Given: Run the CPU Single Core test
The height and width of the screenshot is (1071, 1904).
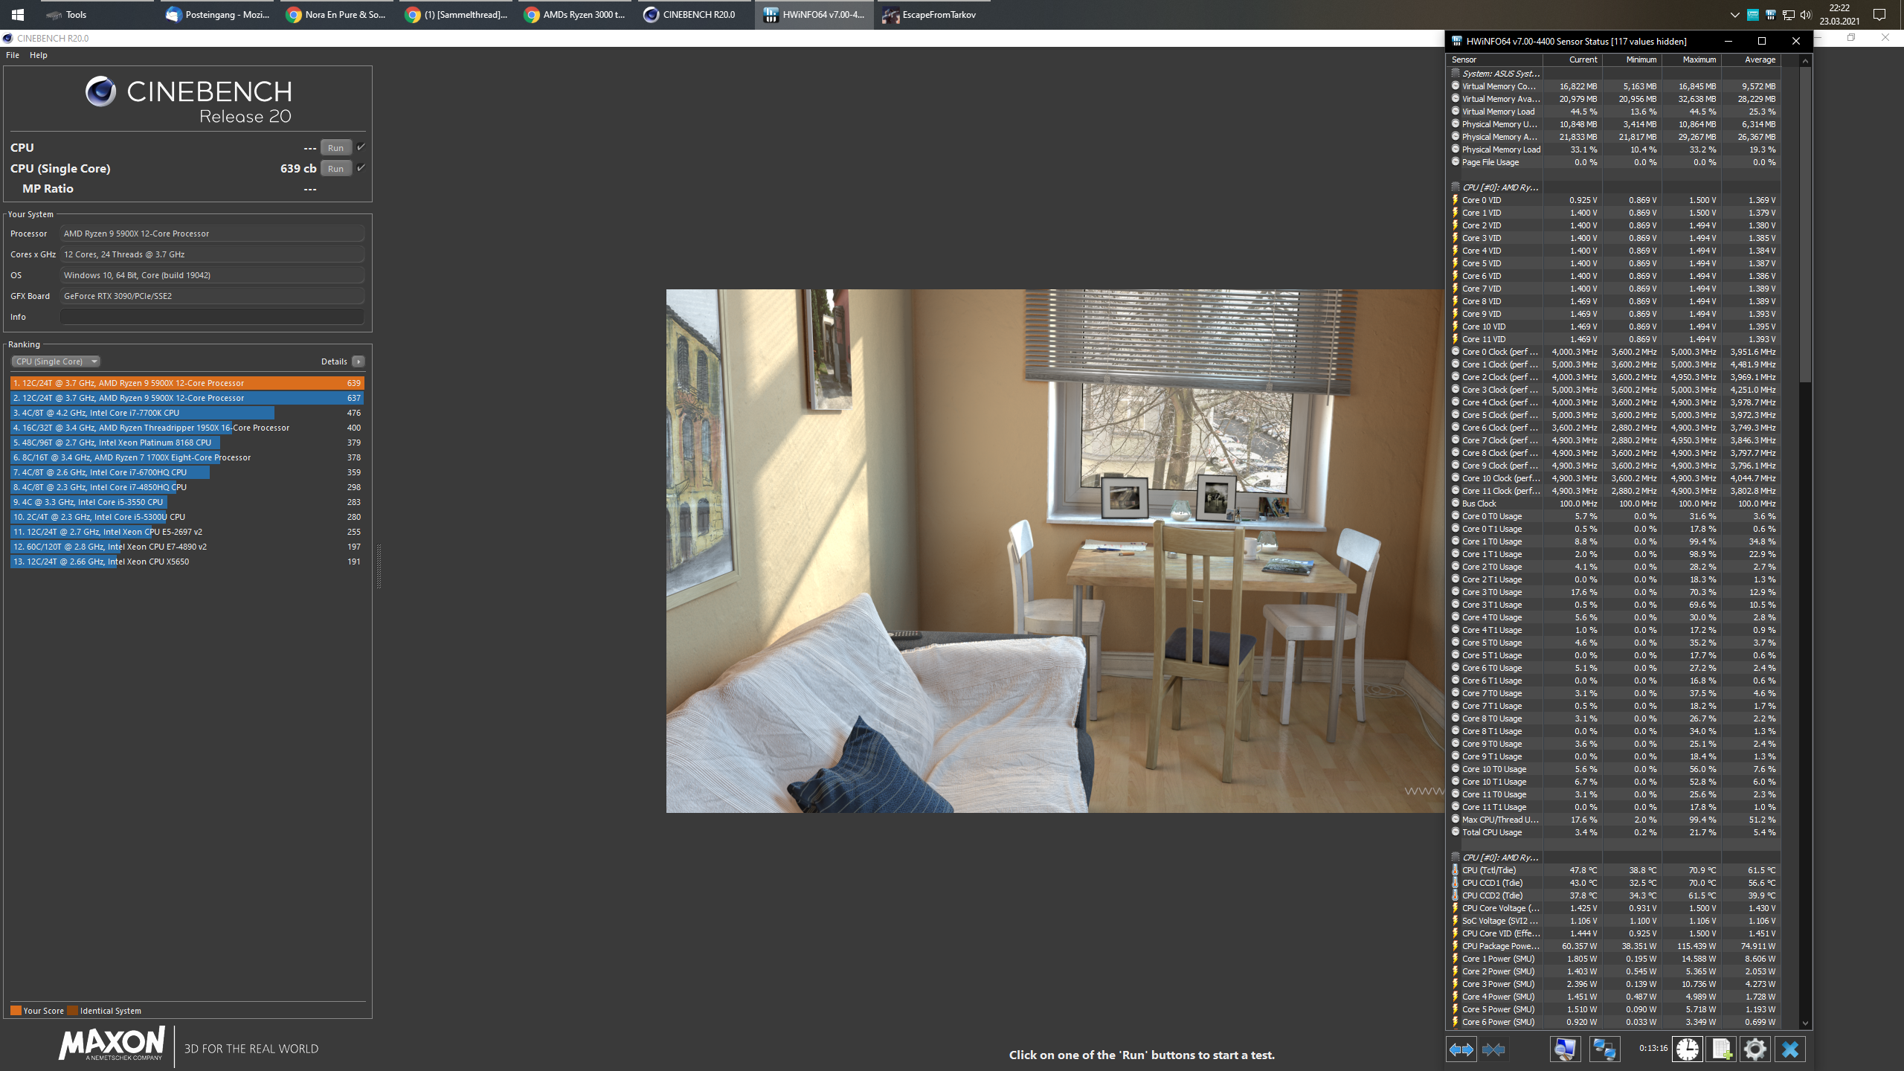Looking at the screenshot, I should tap(335, 169).
